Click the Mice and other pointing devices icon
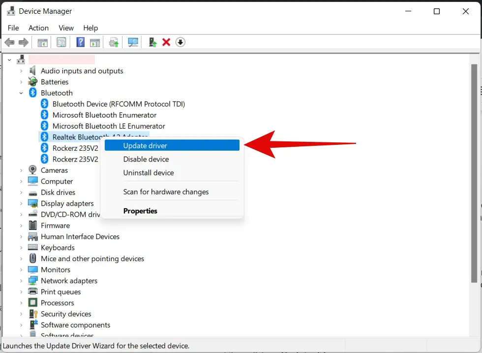The height and width of the screenshot is (353, 482). pos(32,258)
